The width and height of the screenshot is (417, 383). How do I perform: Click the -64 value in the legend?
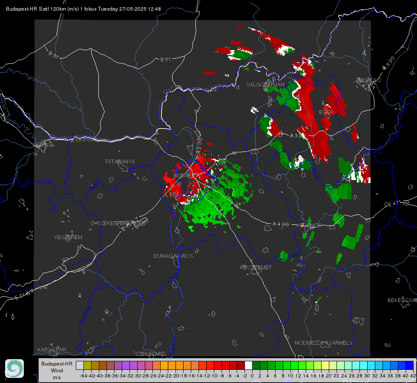83,376
